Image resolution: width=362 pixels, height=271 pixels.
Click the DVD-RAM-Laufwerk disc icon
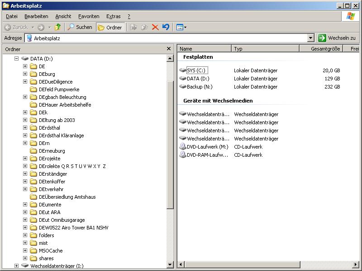pyautogui.click(x=183, y=154)
